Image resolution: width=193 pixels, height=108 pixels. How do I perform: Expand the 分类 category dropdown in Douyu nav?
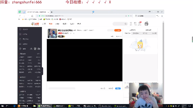tap(58, 24)
